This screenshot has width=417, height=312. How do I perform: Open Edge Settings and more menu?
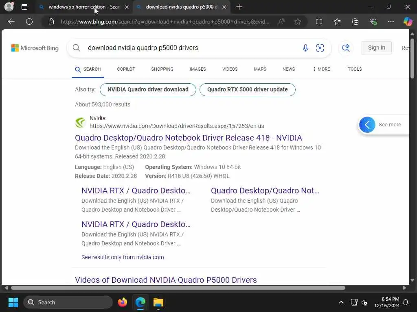[x=391, y=22]
